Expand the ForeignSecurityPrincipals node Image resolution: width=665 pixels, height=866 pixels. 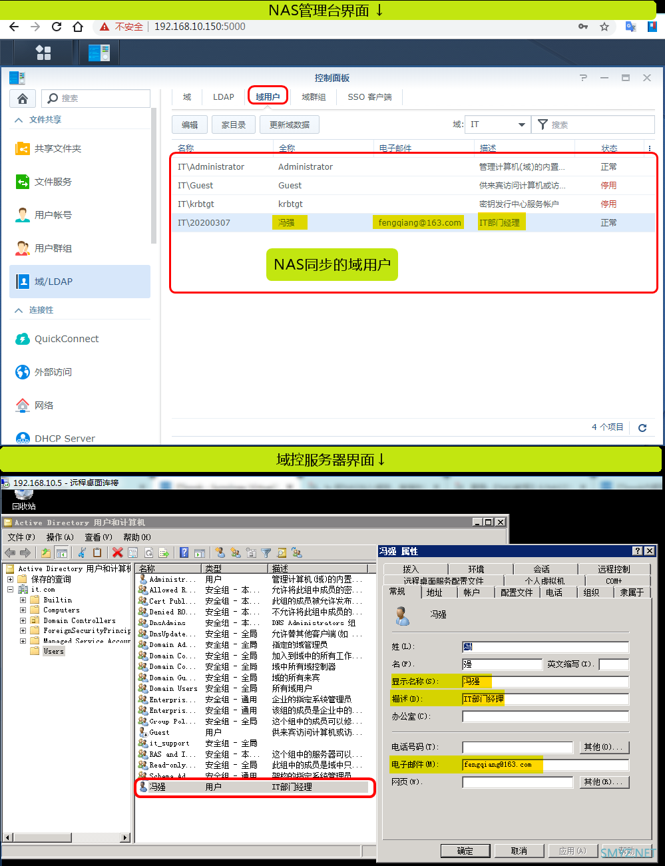click(23, 630)
